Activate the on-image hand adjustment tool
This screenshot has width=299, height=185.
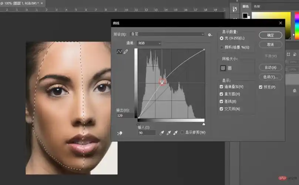(120, 133)
